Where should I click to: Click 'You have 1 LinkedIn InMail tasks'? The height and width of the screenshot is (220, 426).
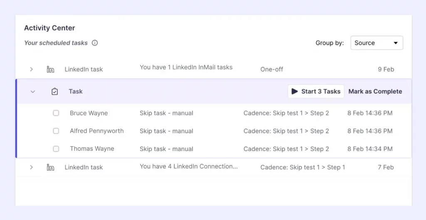tap(186, 67)
